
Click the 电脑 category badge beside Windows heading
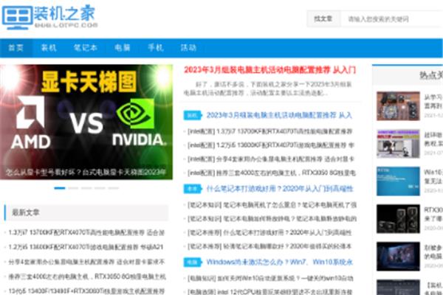click(193, 263)
